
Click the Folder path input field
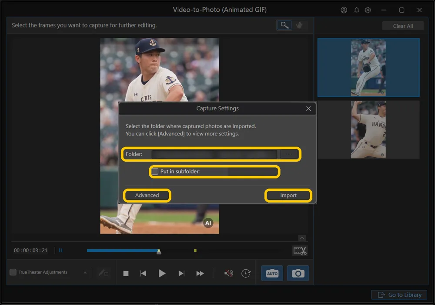coord(214,154)
